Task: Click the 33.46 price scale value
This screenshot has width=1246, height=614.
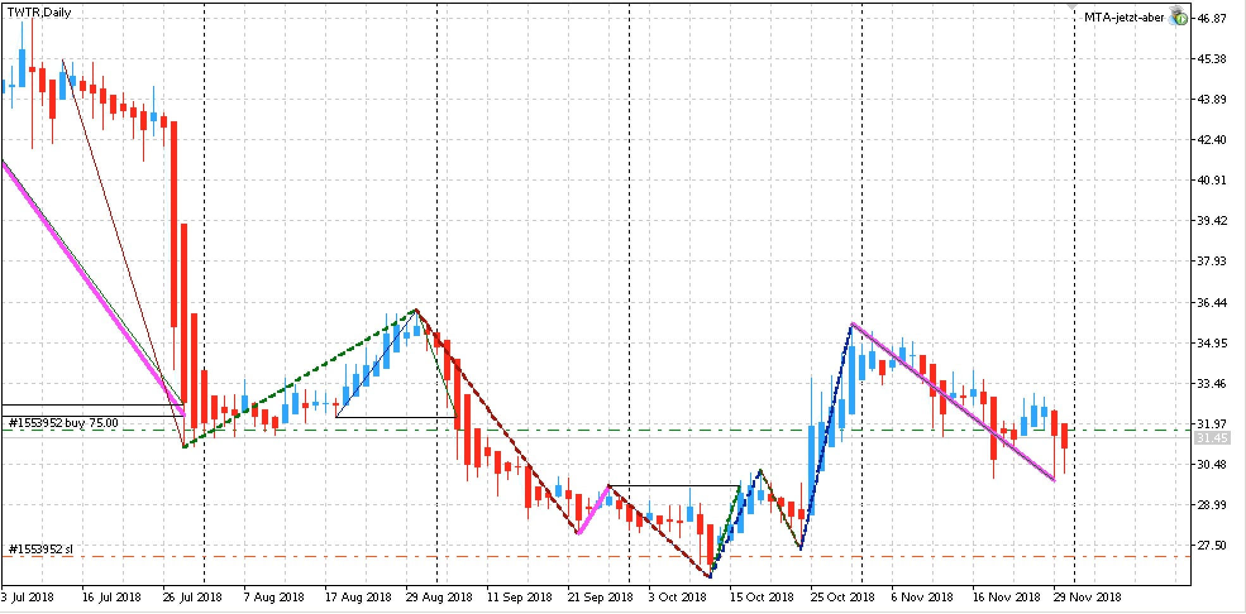Action: click(1212, 383)
